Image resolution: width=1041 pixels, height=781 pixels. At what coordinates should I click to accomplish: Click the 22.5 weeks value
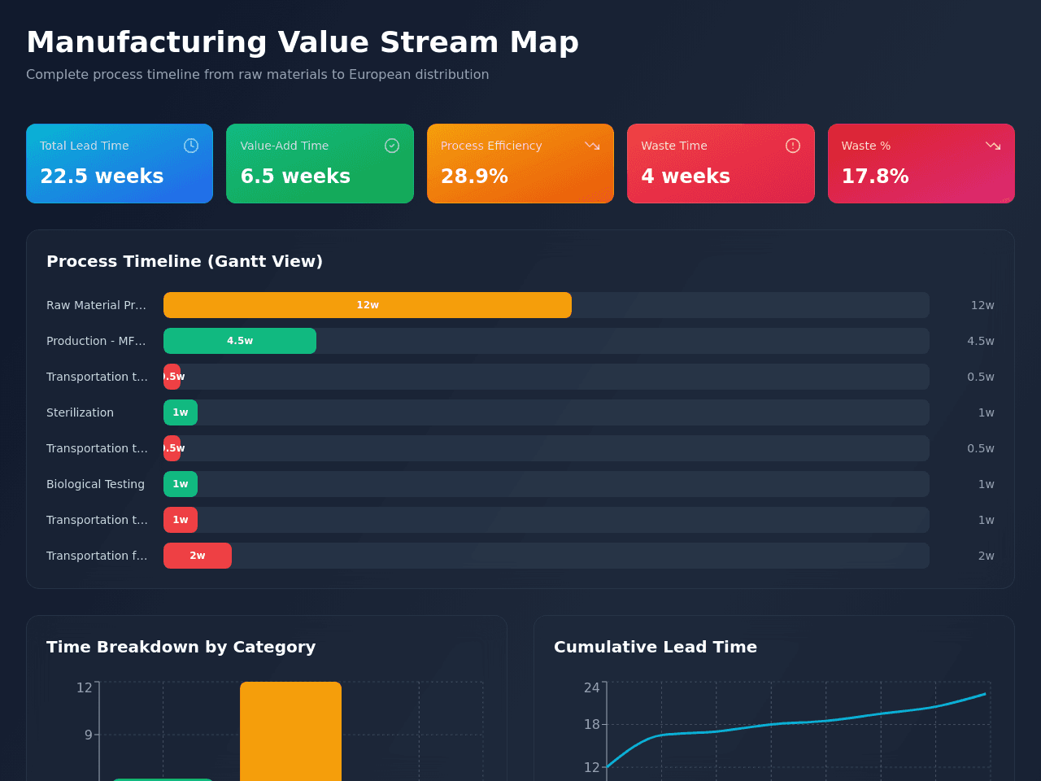coord(102,177)
